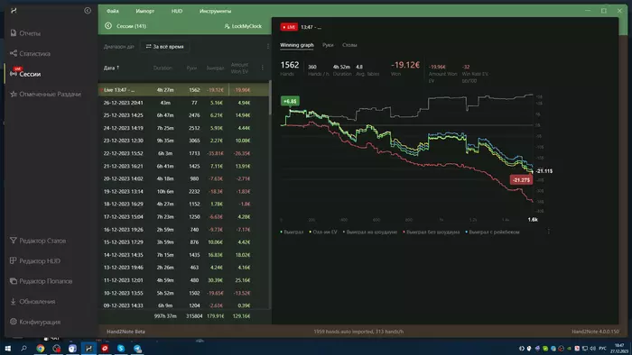
Task: Select the 11-12-2023 12:01 session row
Action: 183,280
